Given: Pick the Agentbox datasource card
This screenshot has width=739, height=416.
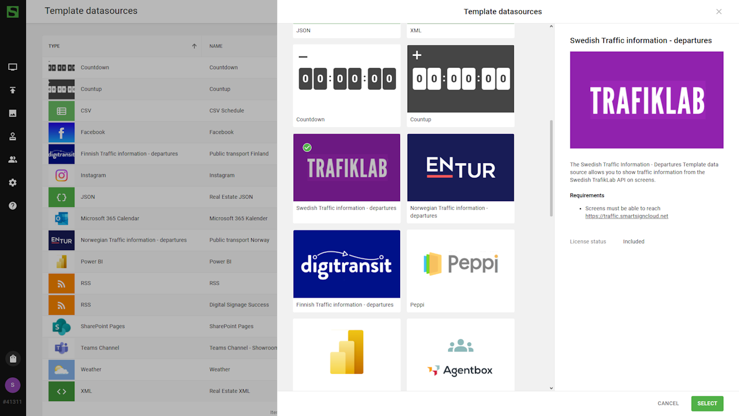Looking at the screenshot, I should (461, 354).
